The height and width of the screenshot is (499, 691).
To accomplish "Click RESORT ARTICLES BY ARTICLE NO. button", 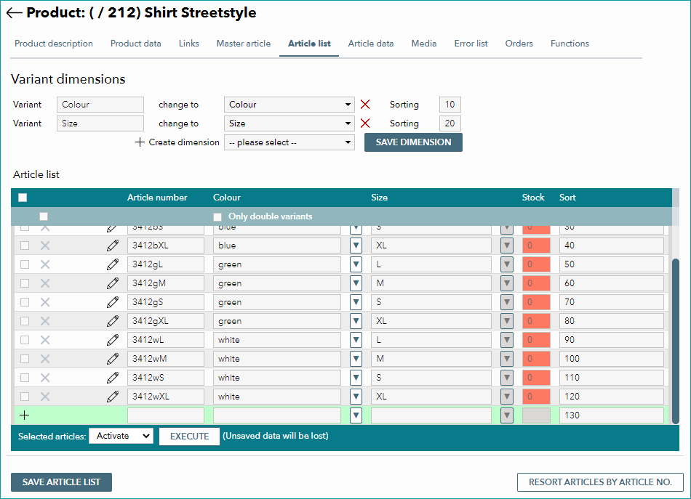I will pos(600,482).
